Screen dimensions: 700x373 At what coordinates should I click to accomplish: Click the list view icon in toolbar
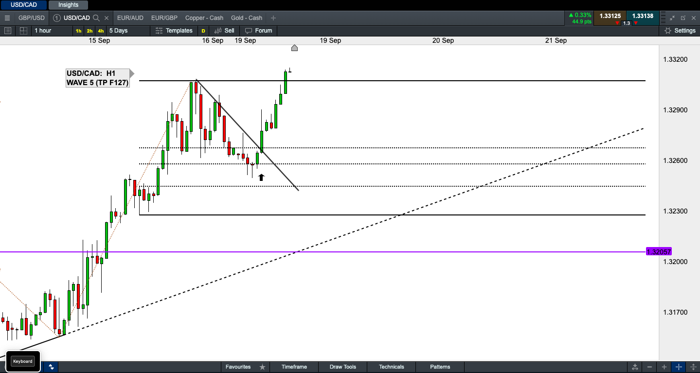click(x=8, y=31)
